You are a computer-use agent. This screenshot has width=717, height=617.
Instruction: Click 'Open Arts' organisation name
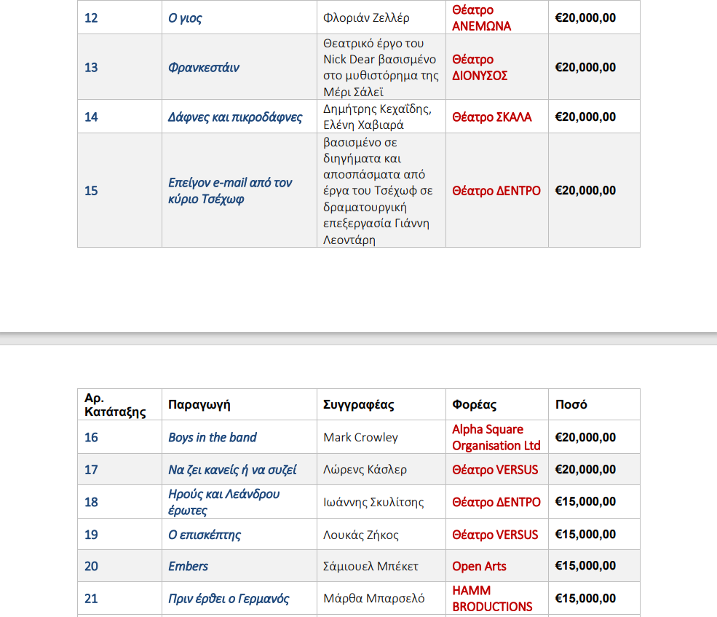479,566
